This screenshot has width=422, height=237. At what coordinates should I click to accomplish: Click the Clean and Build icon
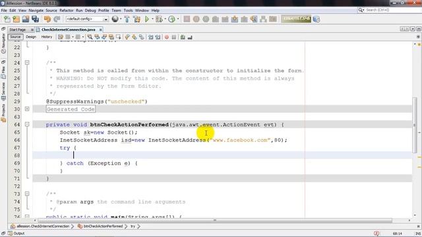click(x=136, y=19)
